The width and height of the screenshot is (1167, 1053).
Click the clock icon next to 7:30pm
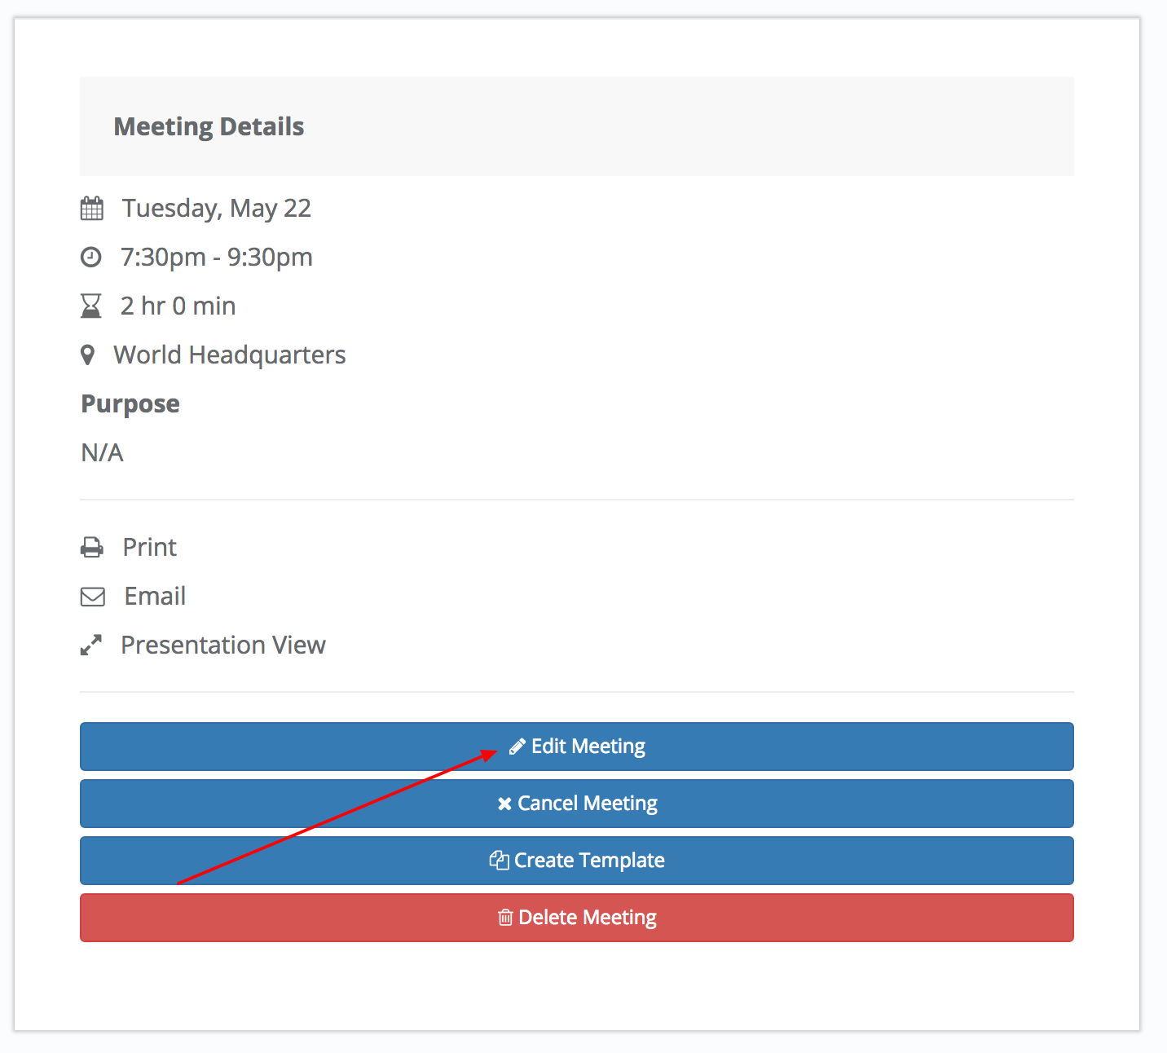(91, 258)
